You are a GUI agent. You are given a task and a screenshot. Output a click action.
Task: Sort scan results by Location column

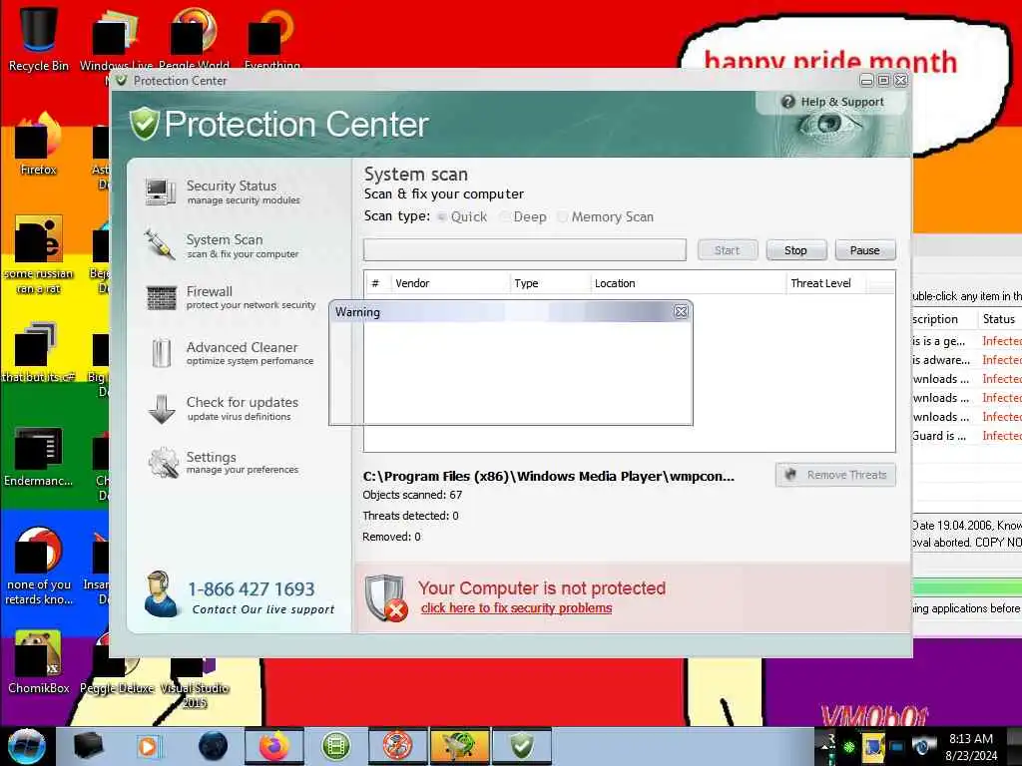tap(688, 283)
